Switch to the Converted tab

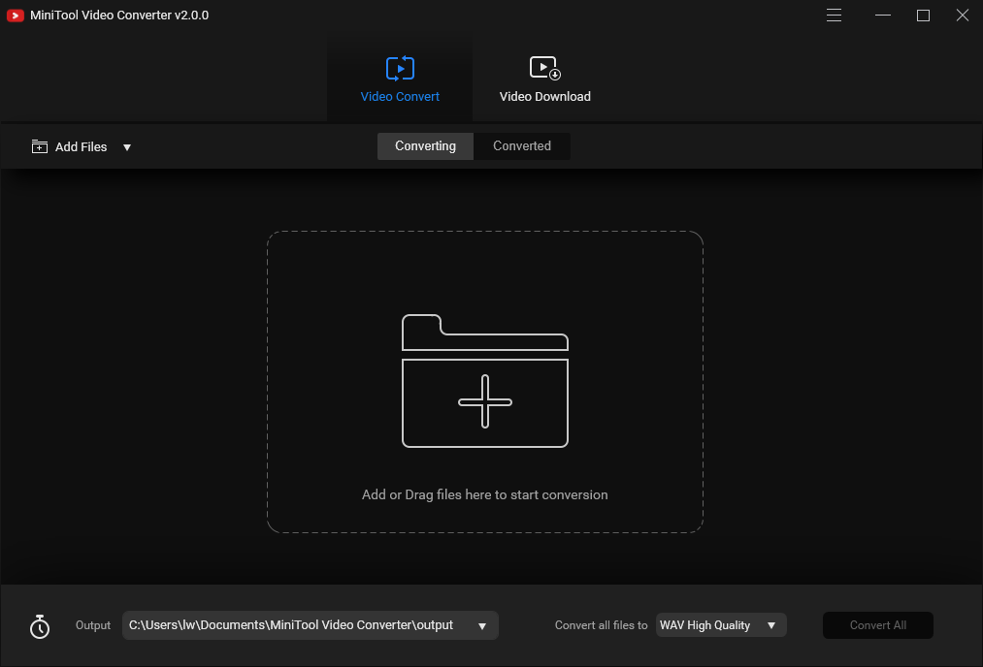pyautogui.click(x=521, y=145)
